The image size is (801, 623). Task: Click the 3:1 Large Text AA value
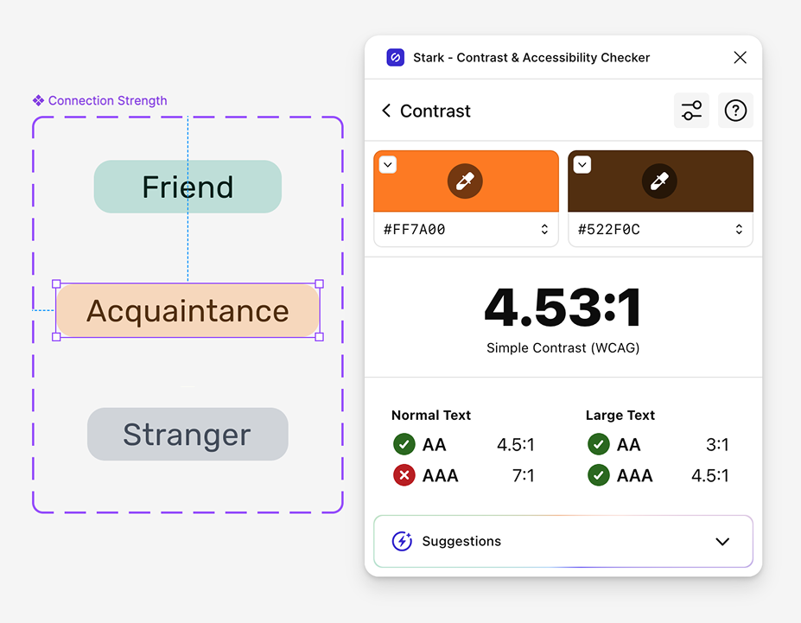[x=717, y=444]
